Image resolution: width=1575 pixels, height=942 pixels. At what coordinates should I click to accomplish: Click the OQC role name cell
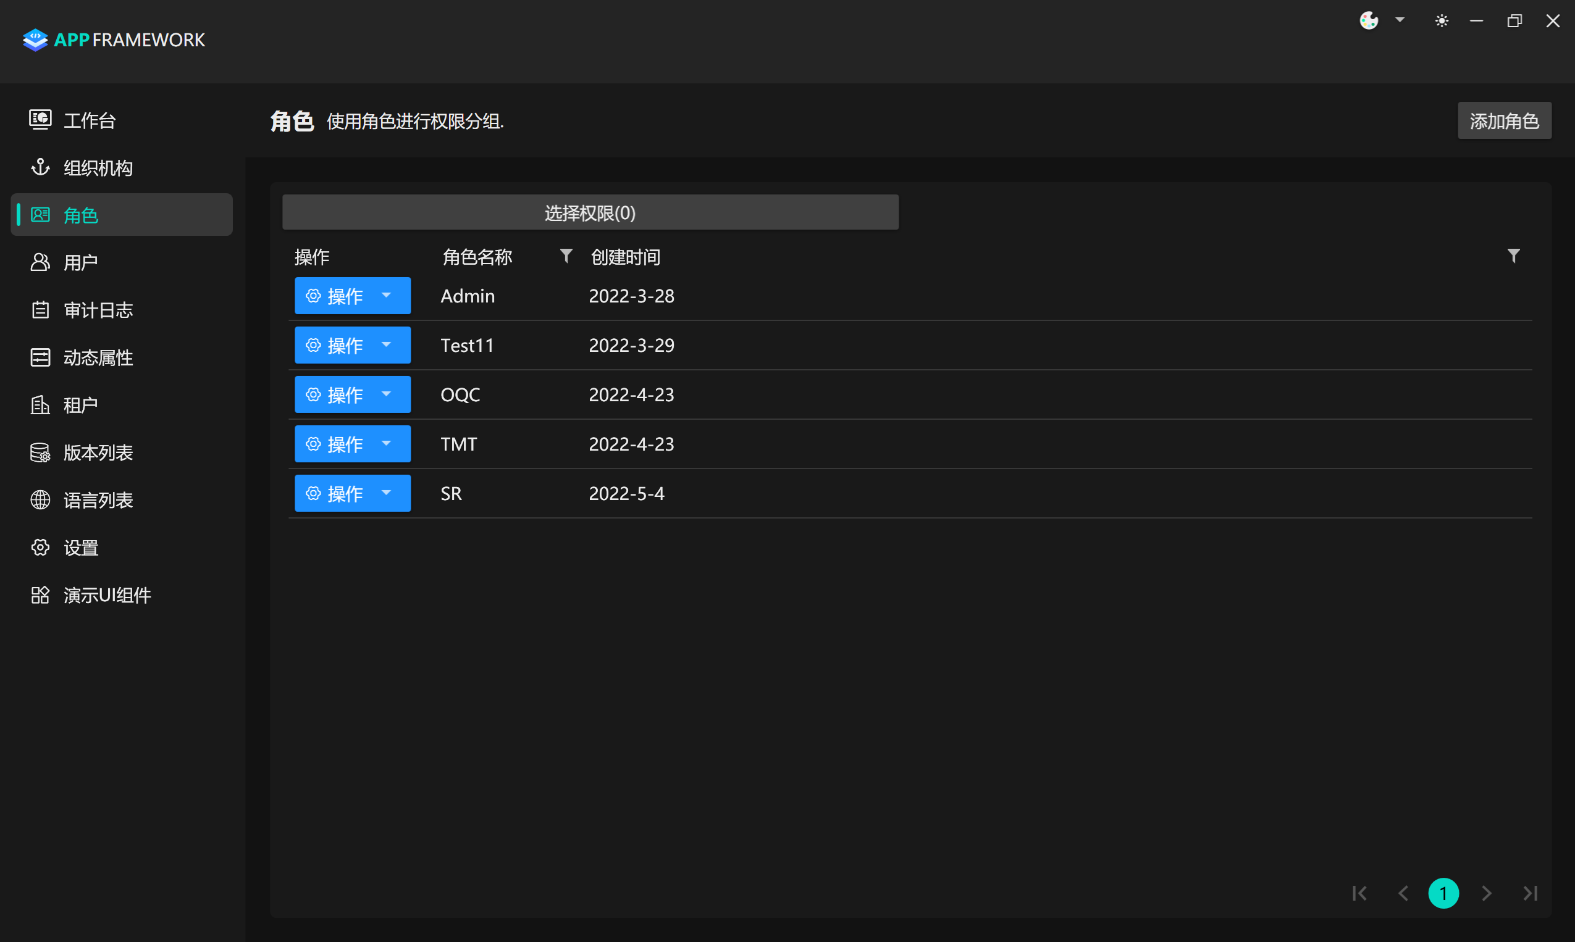pyautogui.click(x=460, y=395)
